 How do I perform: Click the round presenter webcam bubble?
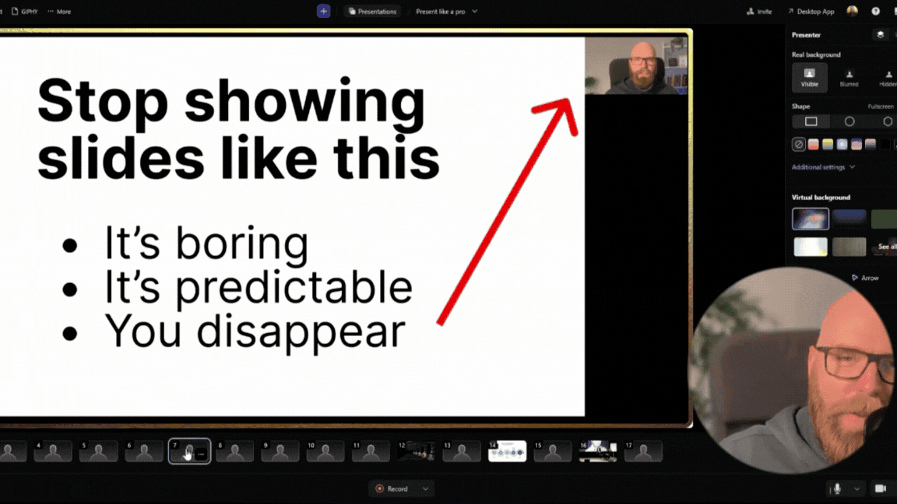pos(793,369)
